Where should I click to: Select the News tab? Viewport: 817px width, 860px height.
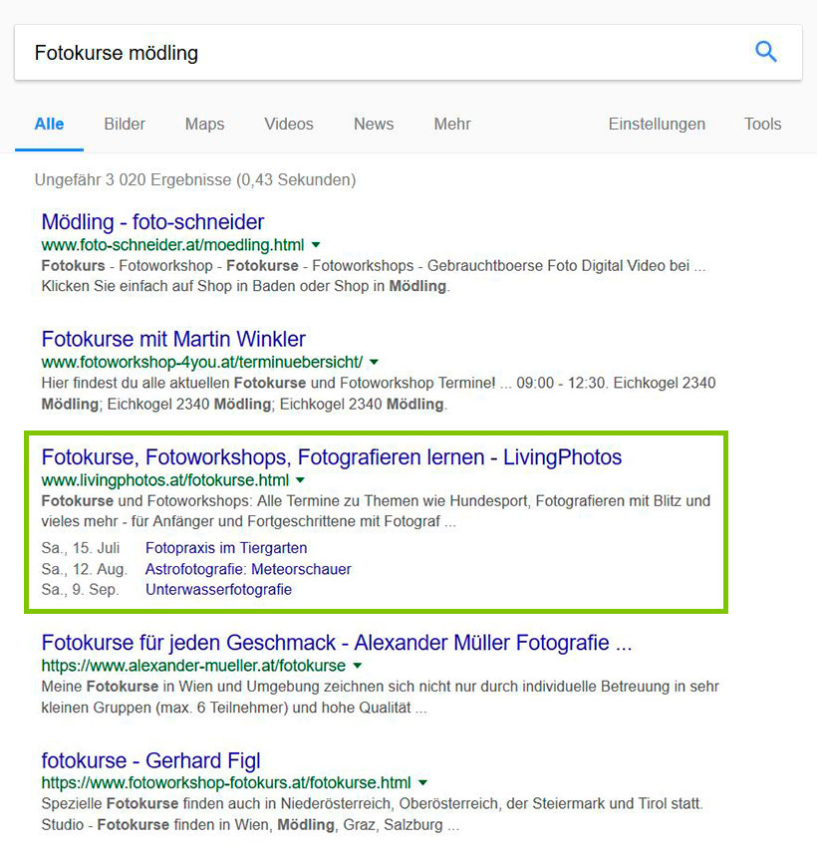pos(374,124)
